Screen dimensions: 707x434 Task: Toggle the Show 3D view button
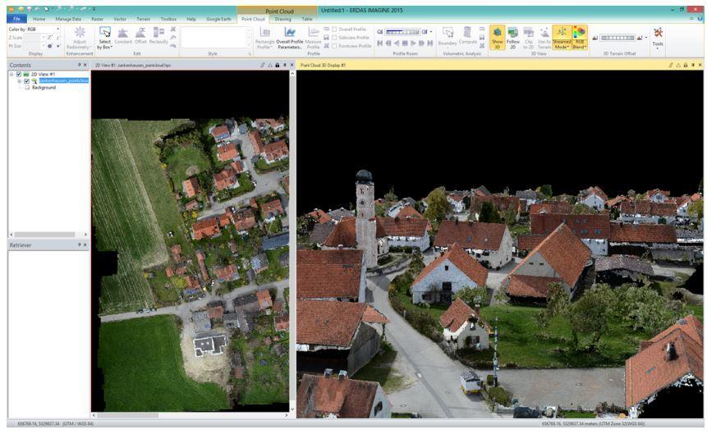click(497, 38)
